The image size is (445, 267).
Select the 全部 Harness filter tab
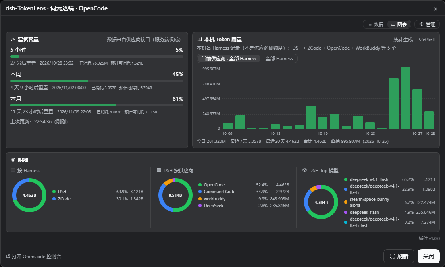tap(279, 59)
